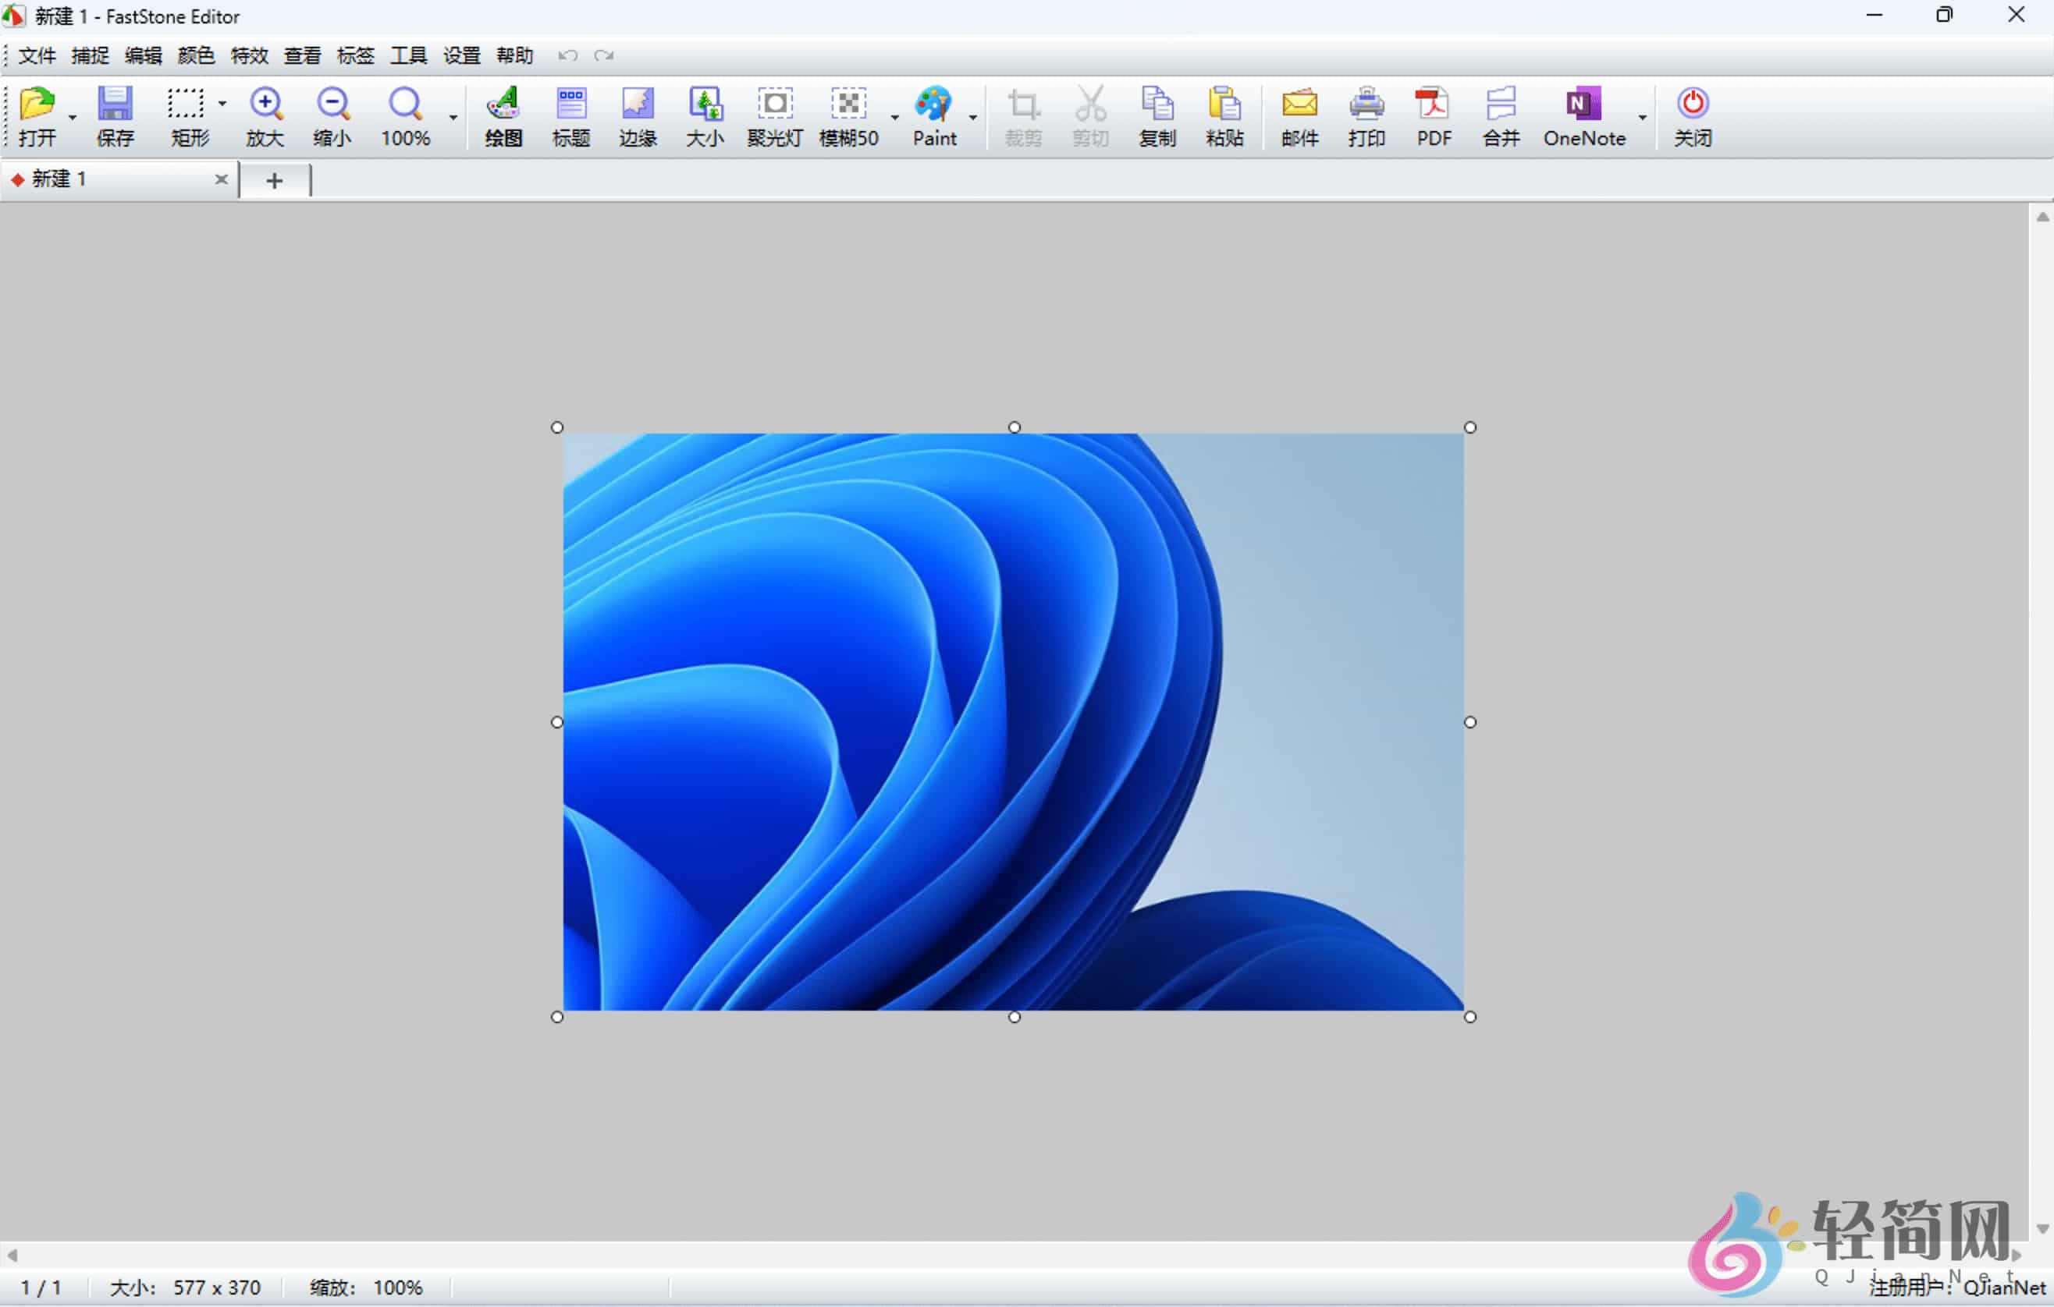The width and height of the screenshot is (2054, 1307).
Task: Click the 打开 (Open) folder icon
Action: click(37, 104)
